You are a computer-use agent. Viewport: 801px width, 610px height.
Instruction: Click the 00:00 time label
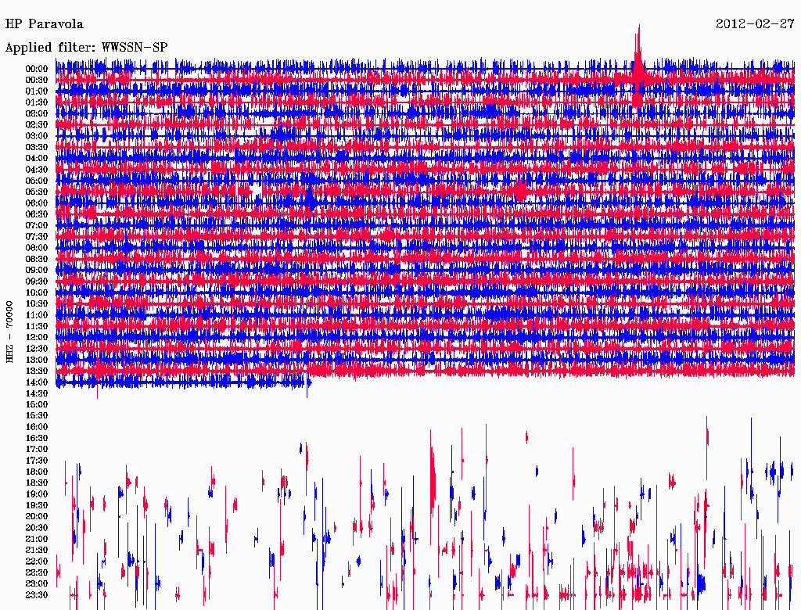[37, 69]
